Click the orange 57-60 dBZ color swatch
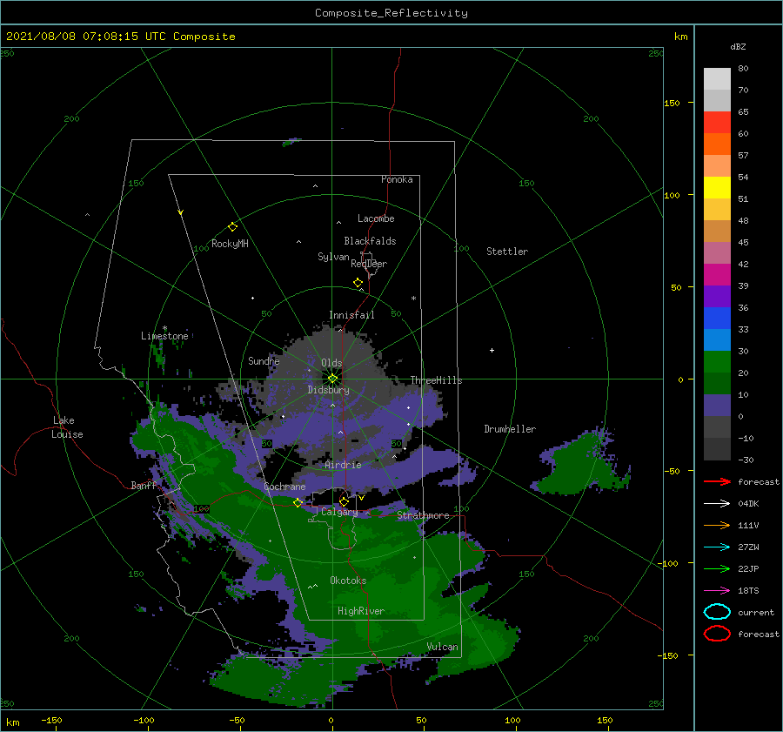 pos(717,144)
